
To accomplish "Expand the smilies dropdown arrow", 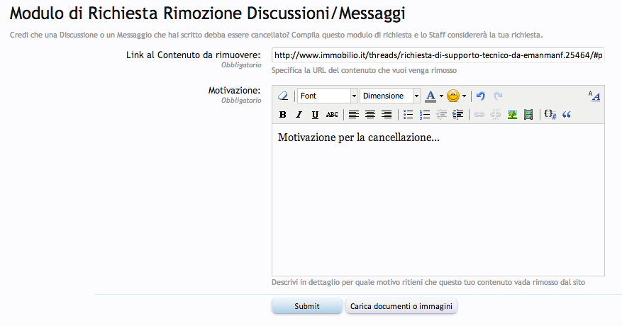I will [464, 96].
